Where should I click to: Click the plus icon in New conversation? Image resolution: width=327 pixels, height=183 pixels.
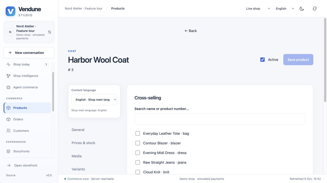pyautogui.click(x=10, y=53)
